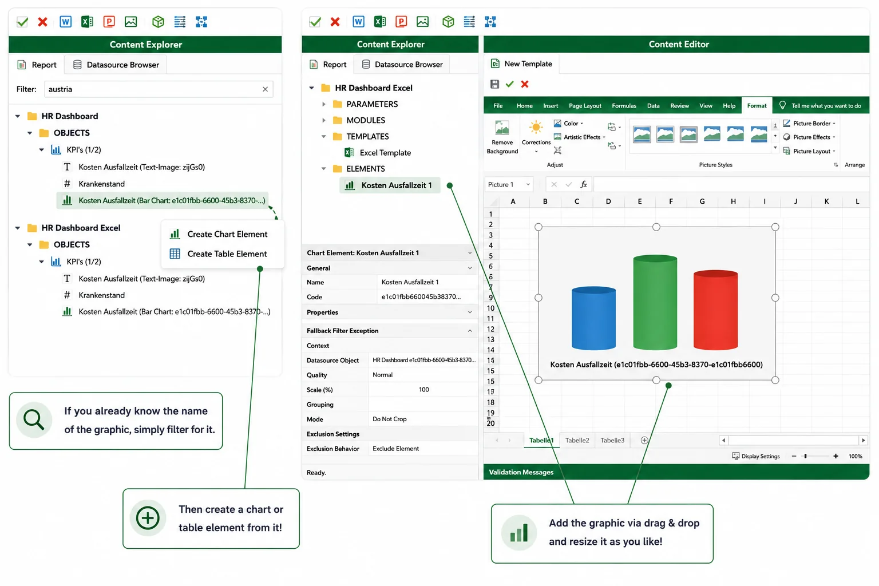
Task: Click the Word icon above the austria filter panel
Action: click(66, 22)
